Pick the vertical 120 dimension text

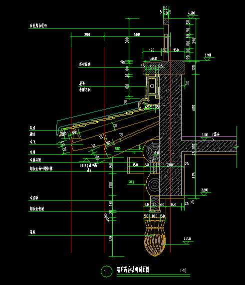pyautogui.click(x=194, y=68)
